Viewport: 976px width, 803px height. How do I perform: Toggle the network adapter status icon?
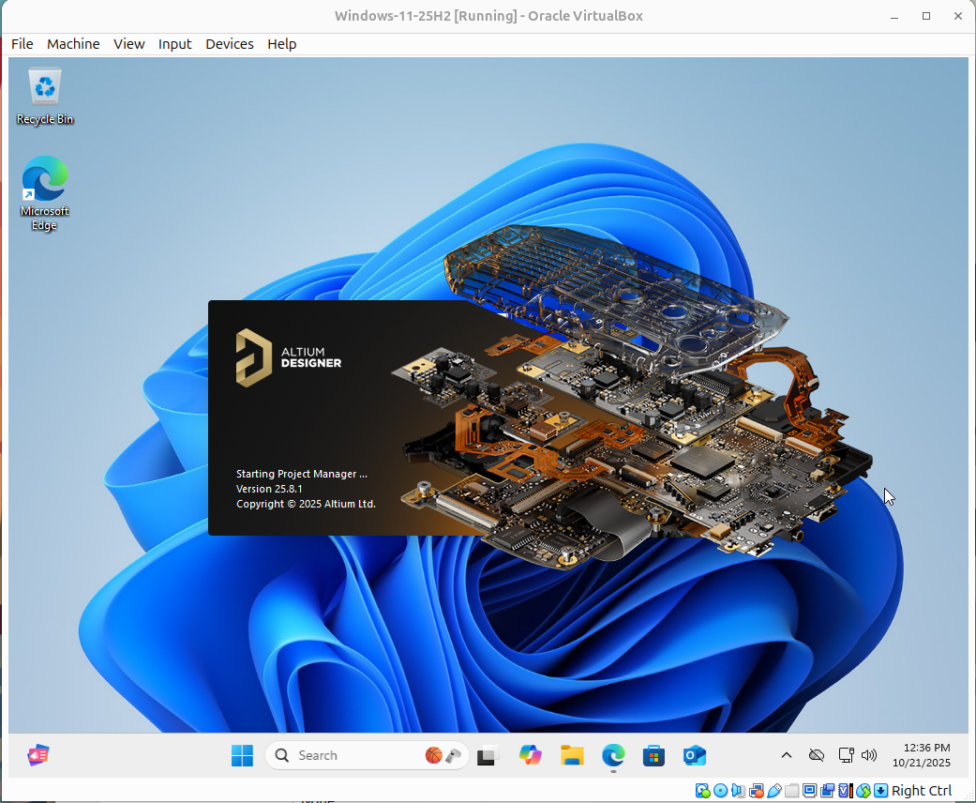[757, 791]
